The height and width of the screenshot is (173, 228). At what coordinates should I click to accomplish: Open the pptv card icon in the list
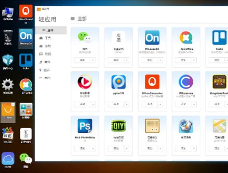[x=119, y=82]
